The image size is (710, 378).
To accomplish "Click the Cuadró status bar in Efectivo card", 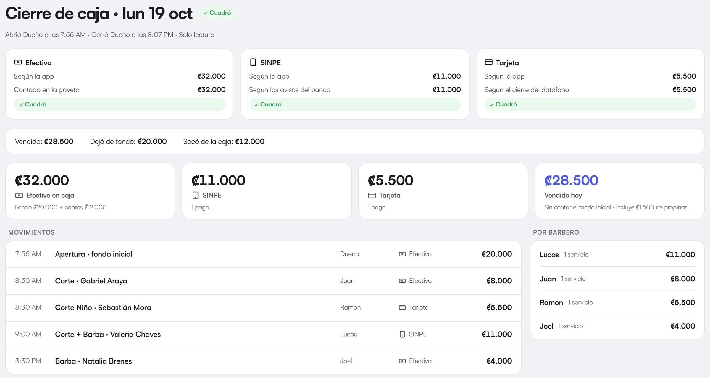I will pos(120,104).
